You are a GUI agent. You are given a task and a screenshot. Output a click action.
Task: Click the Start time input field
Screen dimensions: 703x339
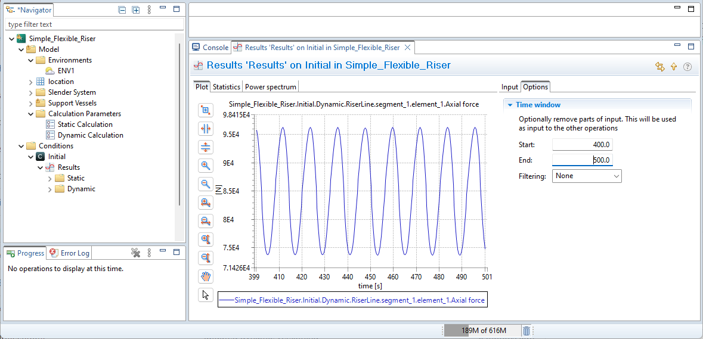[582, 145]
